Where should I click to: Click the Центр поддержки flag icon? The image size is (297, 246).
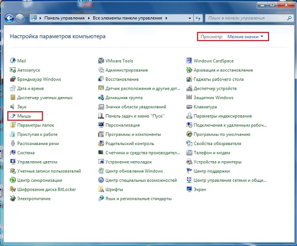click(x=189, y=171)
